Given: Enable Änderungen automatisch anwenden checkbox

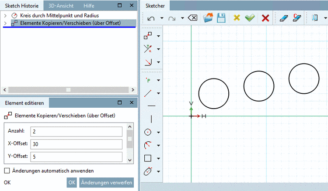Looking at the screenshot, I should coord(7,171).
